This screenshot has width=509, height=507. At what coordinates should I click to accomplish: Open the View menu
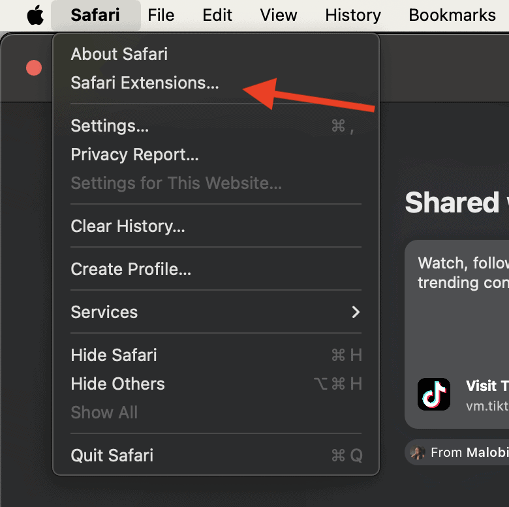click(x=279, y=15)
